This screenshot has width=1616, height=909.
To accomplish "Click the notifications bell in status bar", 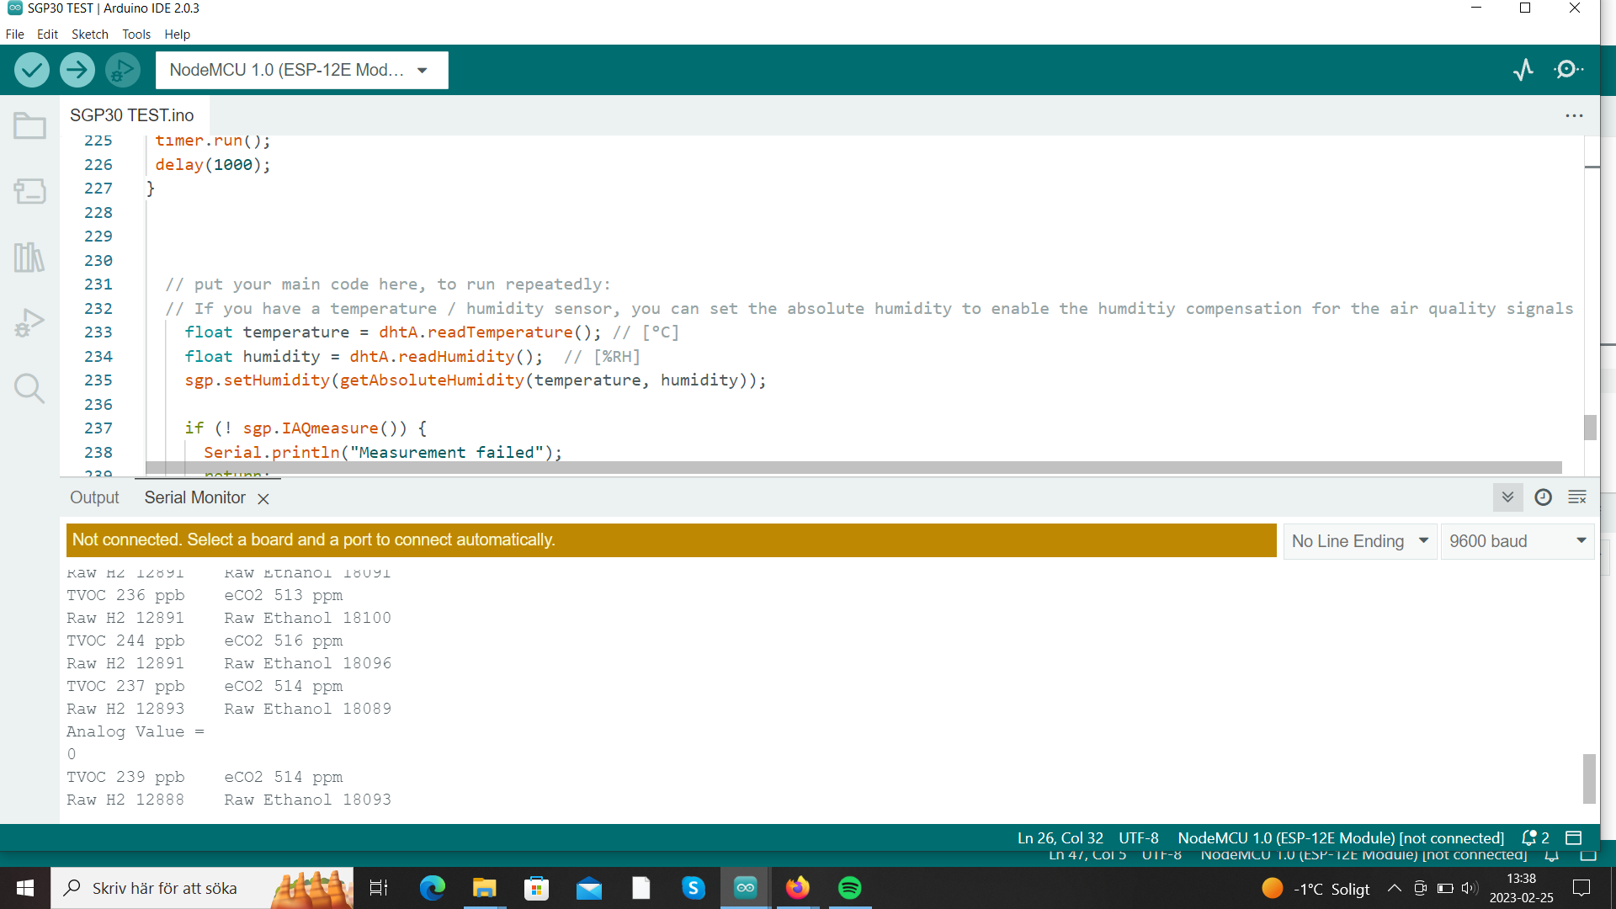I will tap(1529, 838).
